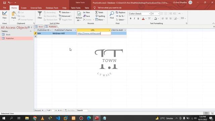Screen dimensions: 215x121
Task: Collapse the navigation pane shutter bar
Action: (x=32, y=28)
